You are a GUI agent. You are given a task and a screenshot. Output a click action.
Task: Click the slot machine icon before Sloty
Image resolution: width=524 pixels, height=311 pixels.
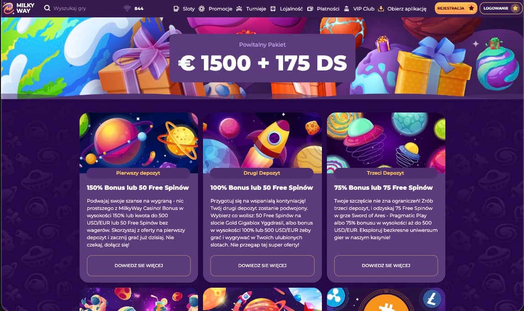pos(176,9)
